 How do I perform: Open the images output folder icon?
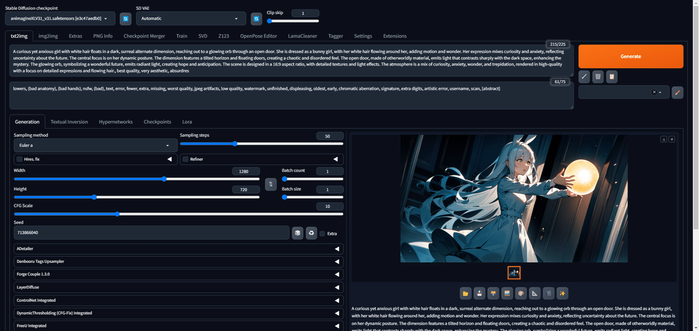[465, 293]
